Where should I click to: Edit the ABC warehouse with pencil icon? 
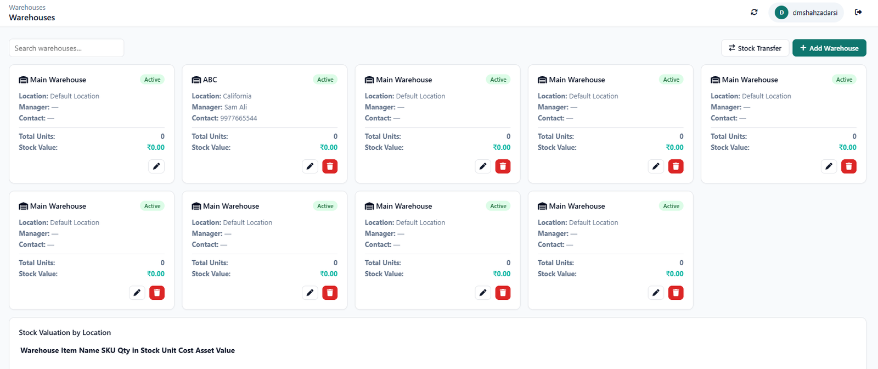[310, 166]
